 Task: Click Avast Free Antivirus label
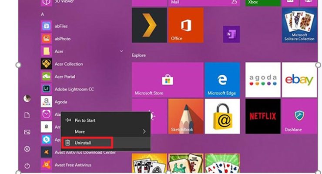73,165
